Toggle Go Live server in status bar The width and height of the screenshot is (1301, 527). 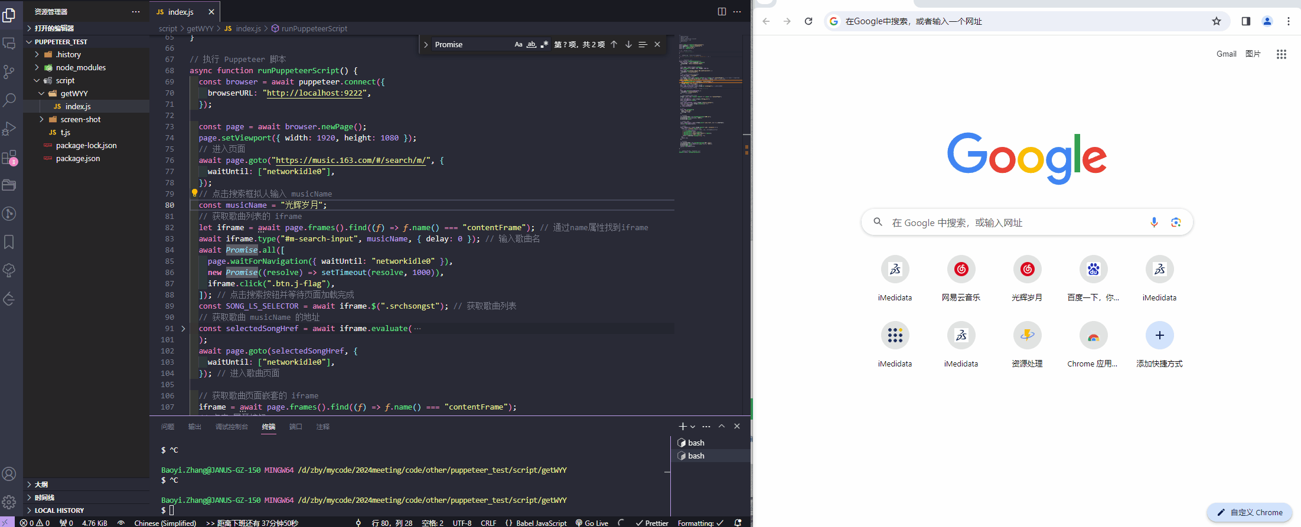[592, 523]
